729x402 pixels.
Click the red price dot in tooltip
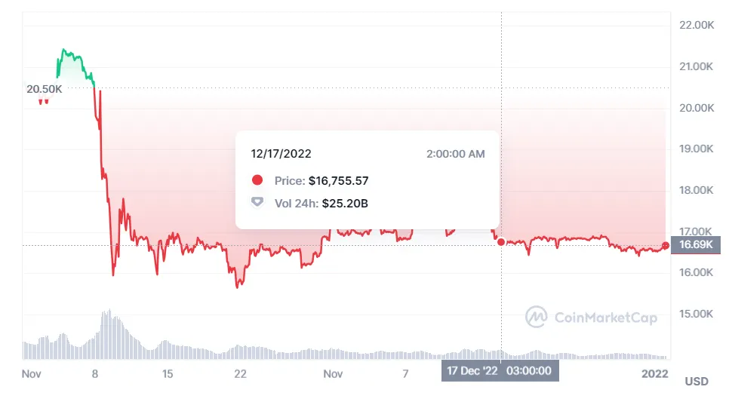257,180
